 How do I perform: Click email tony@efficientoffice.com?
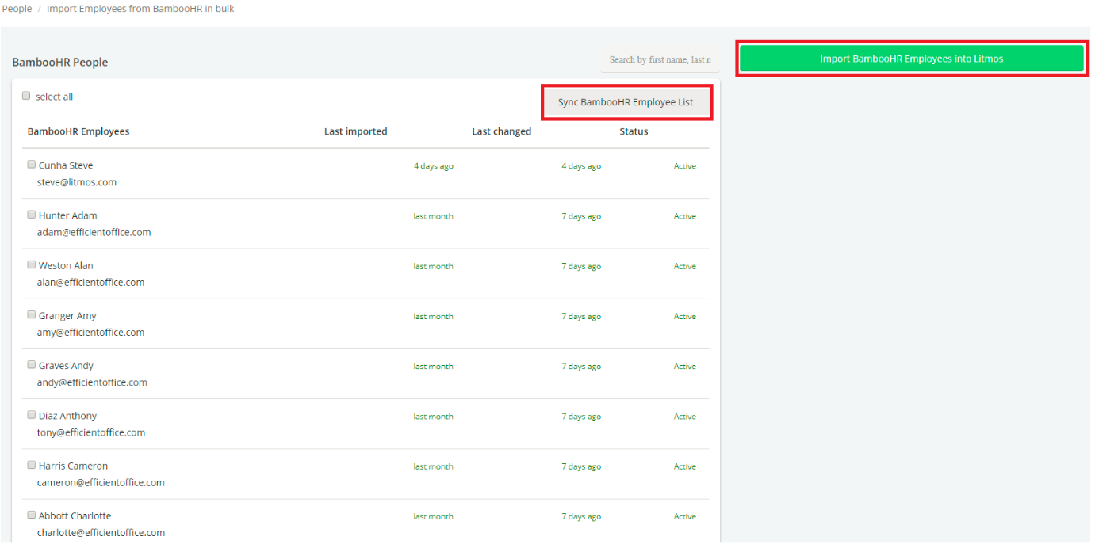pyautogui.click(x=91, y=432)
